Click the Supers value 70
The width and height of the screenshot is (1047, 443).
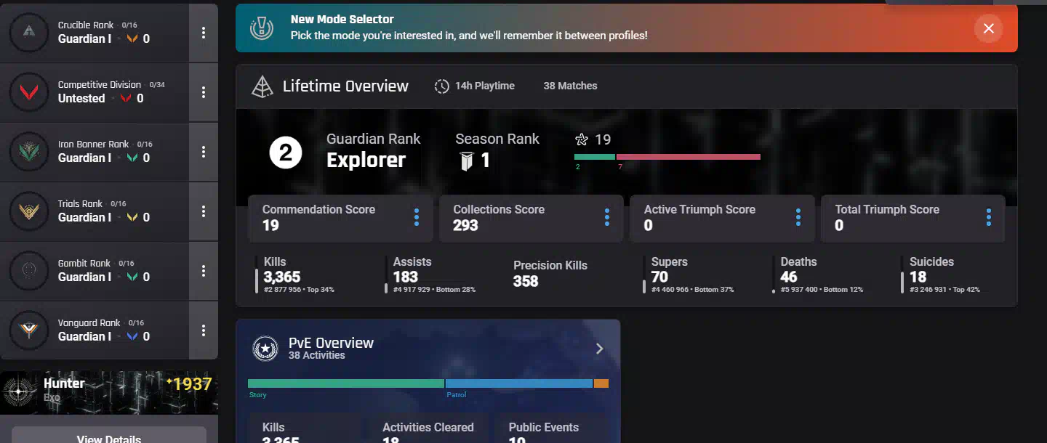[659, 277]
